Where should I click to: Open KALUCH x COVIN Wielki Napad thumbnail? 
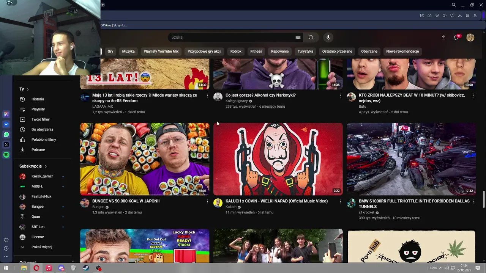[x=278, y=159]
